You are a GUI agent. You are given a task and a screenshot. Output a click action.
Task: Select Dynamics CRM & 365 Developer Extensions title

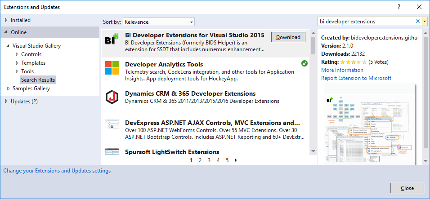pyautogui.click(x=190, y=93)
